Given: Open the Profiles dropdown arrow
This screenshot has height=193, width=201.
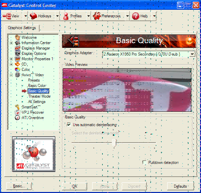Looking at the screenshot, I should pos(88,16).
